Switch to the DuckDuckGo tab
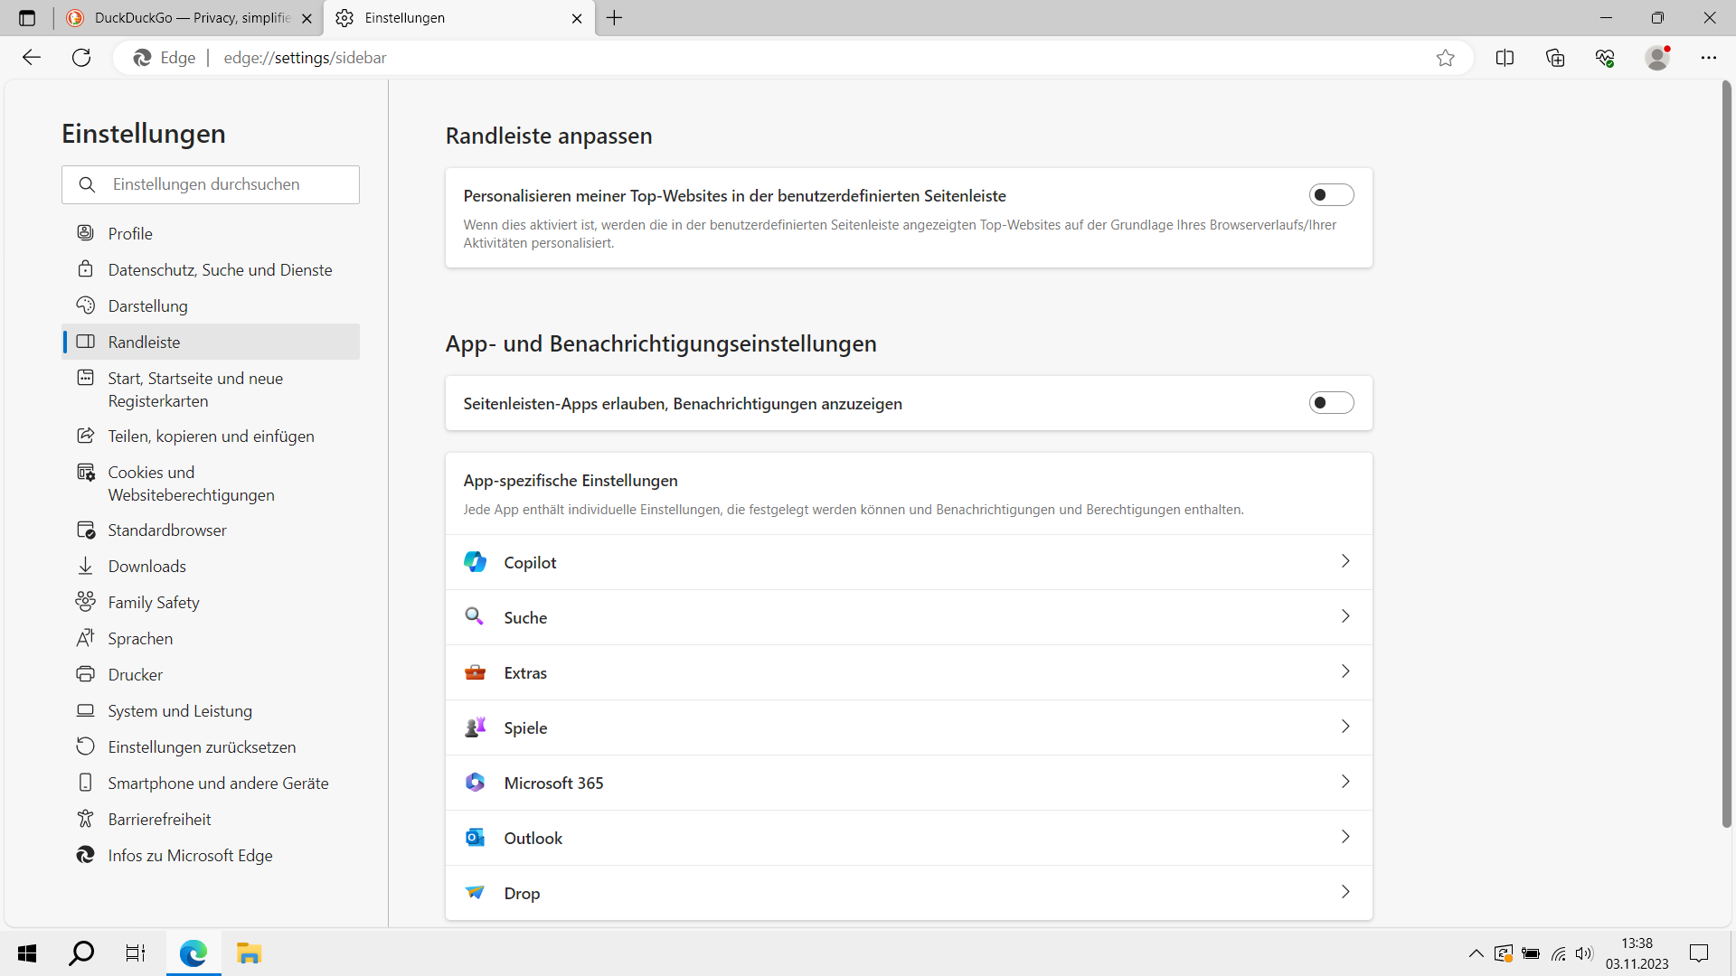Viewport: 1736px width, 976px height. coord(181,18)
